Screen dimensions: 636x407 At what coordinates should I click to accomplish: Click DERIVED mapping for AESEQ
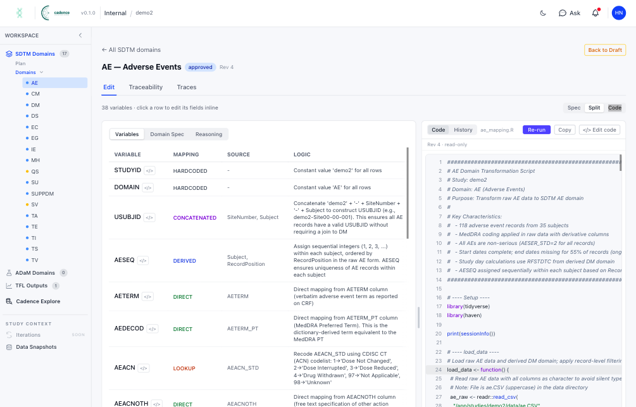185,261
